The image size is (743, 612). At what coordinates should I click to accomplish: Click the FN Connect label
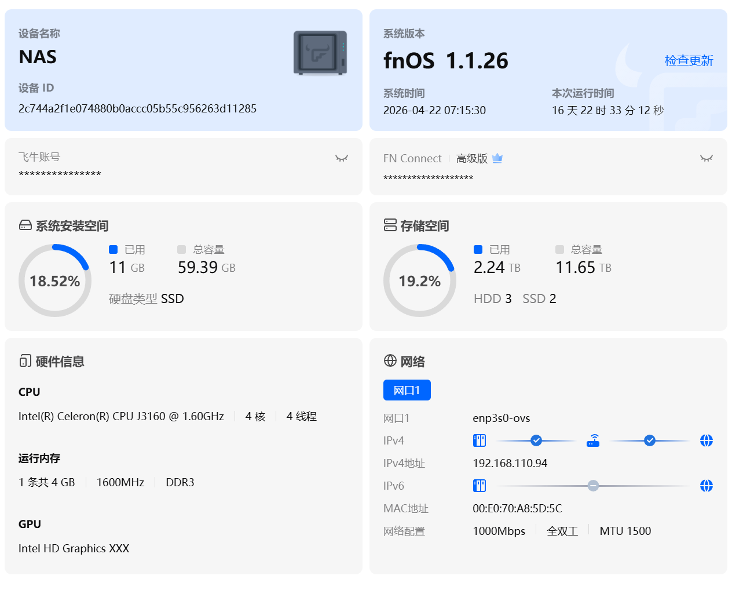[412, 158]
